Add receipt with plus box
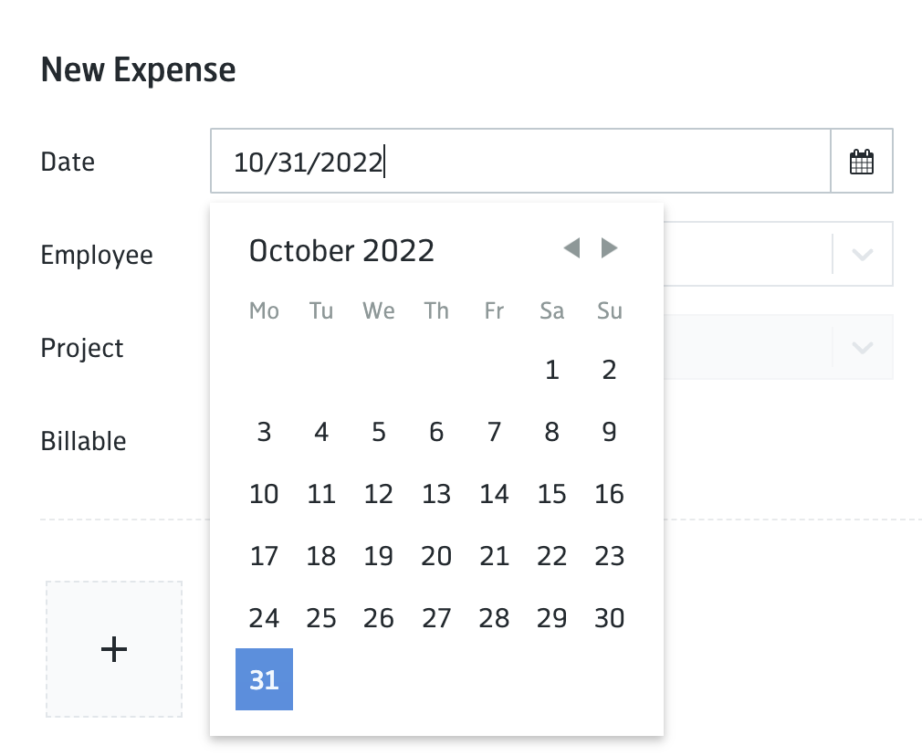 pyautogui.click(x=114, y=649)
